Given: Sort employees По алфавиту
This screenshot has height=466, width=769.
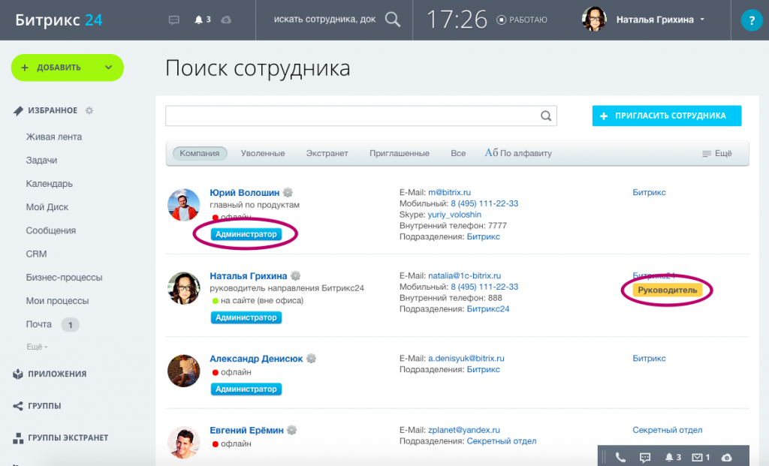Looking at the screenshot, I should [x=518, y=153].
